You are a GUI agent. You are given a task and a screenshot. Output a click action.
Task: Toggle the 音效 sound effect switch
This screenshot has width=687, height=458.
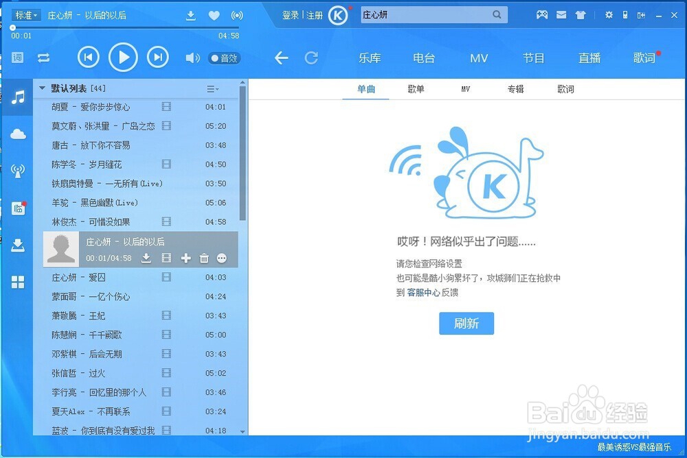point(225,58)
